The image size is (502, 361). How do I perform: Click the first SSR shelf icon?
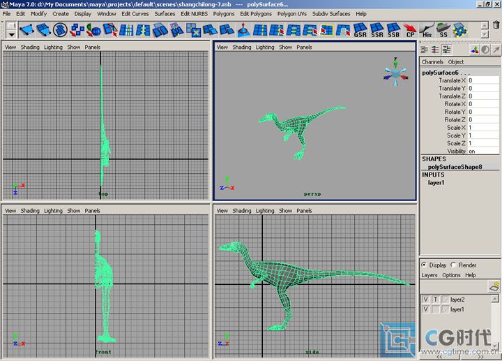pyautogui.click(x=376, y=30)
